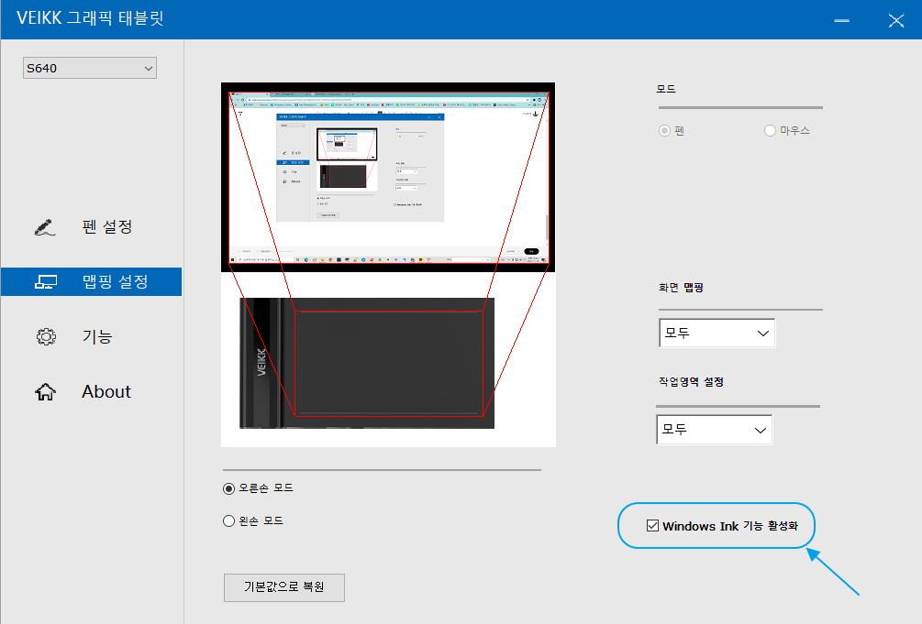Viewport: 922px width, 624px height.
Task: Choose 오른손 모드 radio button
Action: [x=228, y=488]
